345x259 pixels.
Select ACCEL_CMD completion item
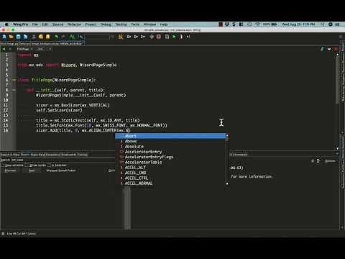click(170, 173)
